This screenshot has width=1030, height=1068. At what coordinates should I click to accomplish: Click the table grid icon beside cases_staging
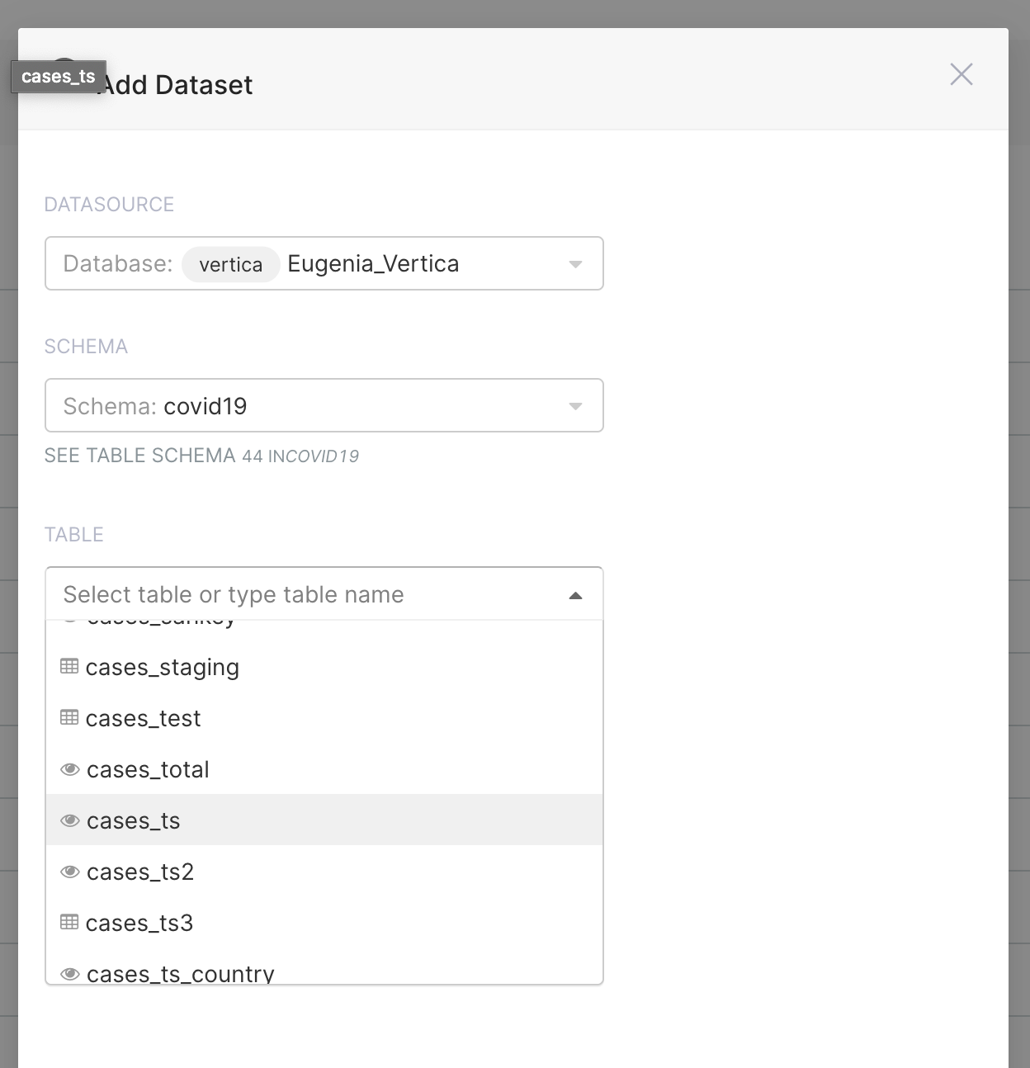pyautogui.click(x=70, y=667)
